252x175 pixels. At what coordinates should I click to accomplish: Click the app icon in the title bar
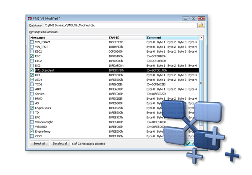30,18
